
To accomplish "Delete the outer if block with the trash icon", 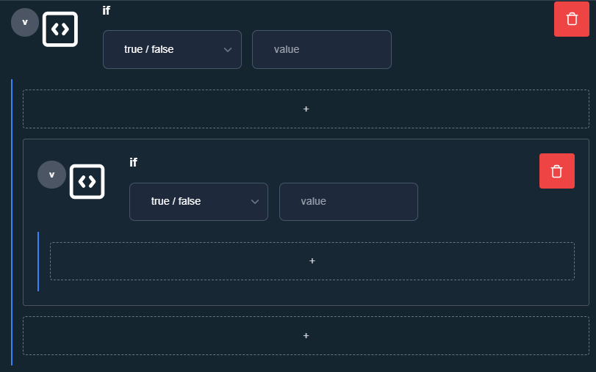I will [x=571, y=19].
